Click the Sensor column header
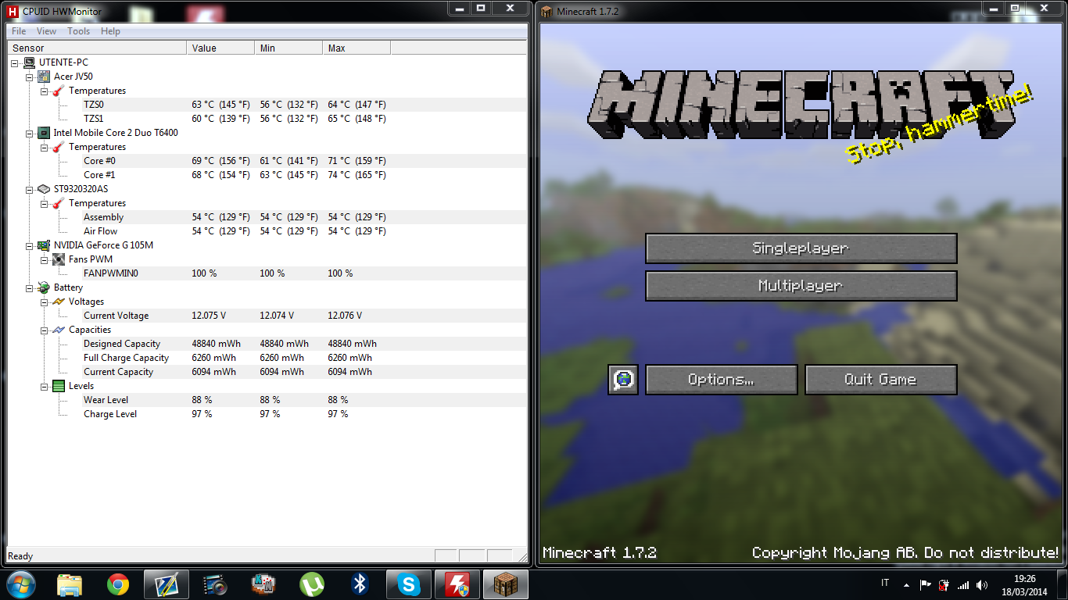Screen dimensions: 1068x600 [96, 48]
